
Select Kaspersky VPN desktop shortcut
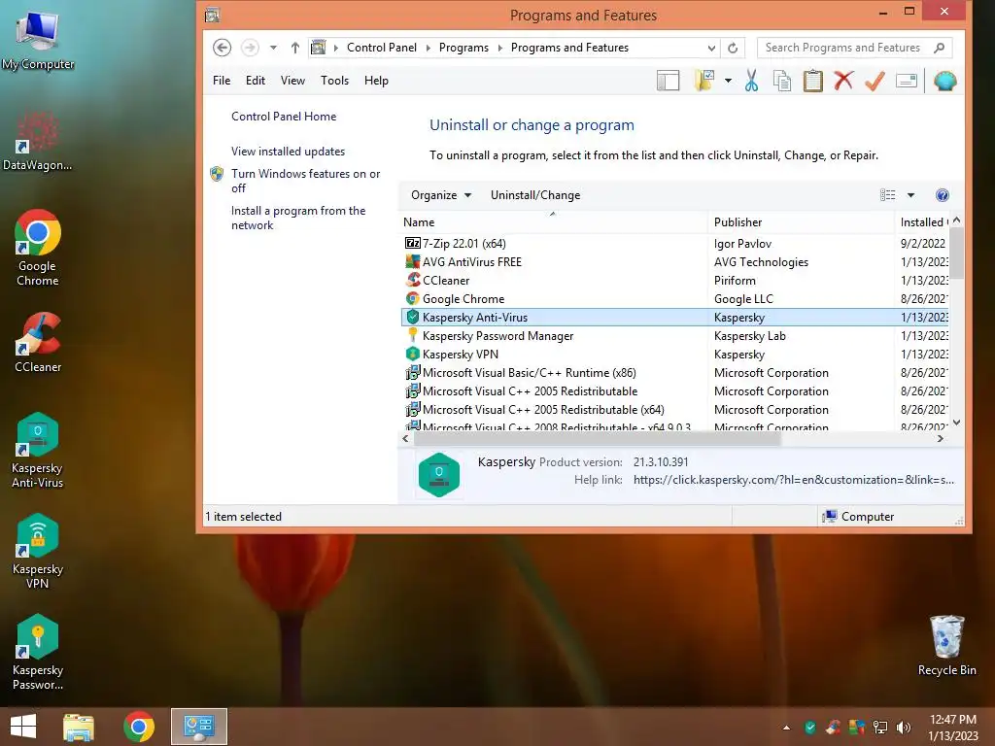click(x=38, y=552)
